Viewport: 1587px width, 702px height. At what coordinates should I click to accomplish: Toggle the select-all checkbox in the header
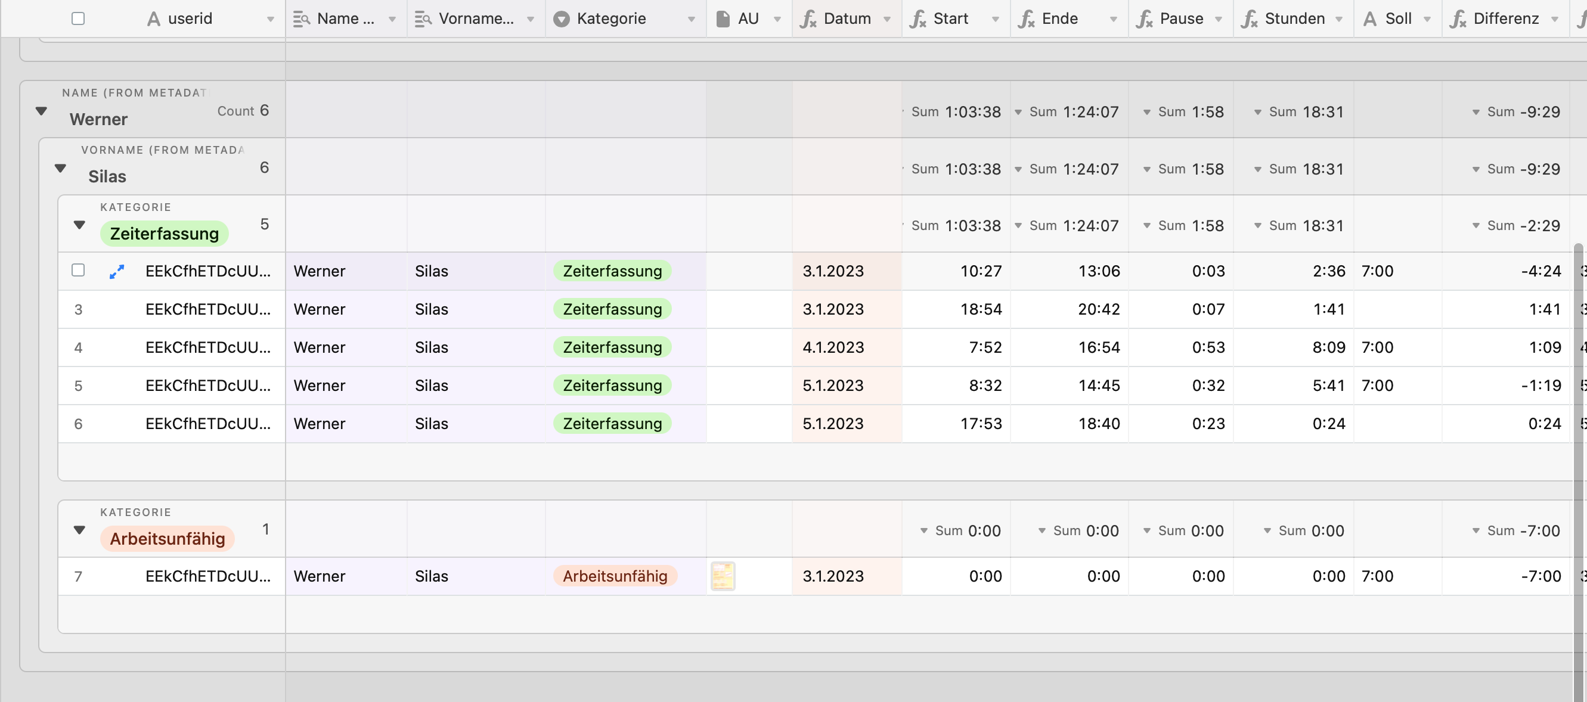coord(78,18)
